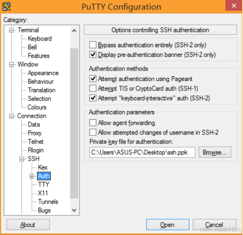Viewport: 243px width, 235px height.
Task: Click the category list scrollbar thumb
Action: (x=74, y=123)
